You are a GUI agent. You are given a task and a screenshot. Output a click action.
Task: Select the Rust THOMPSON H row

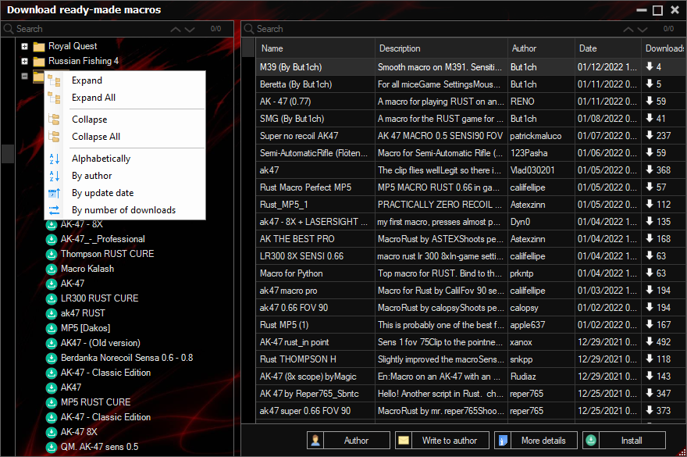[471, 359]
